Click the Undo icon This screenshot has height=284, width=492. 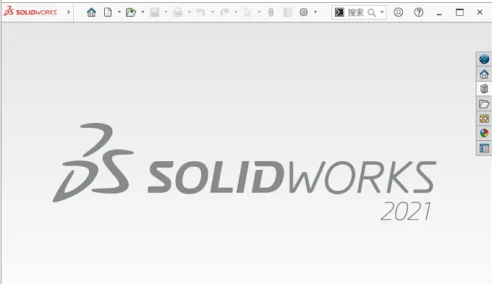[201, 12]
